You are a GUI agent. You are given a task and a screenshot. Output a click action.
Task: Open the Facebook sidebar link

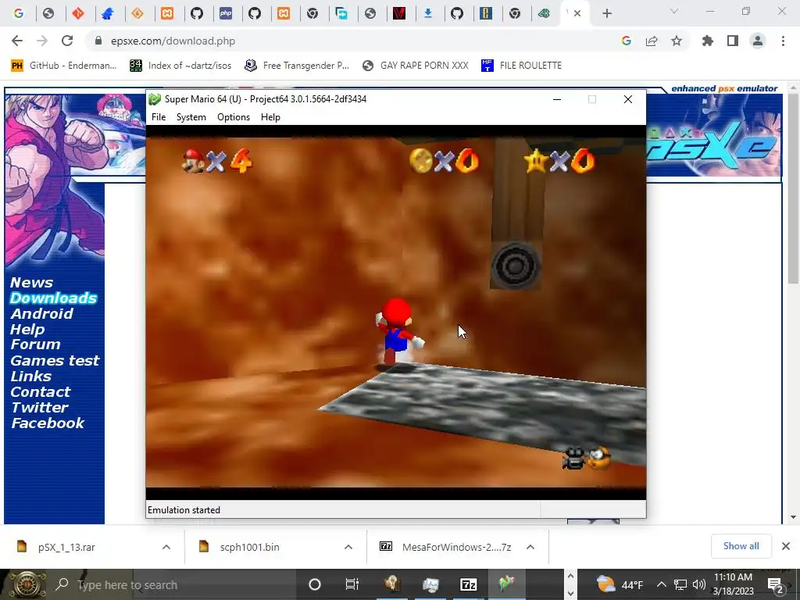tap(48, 423)
